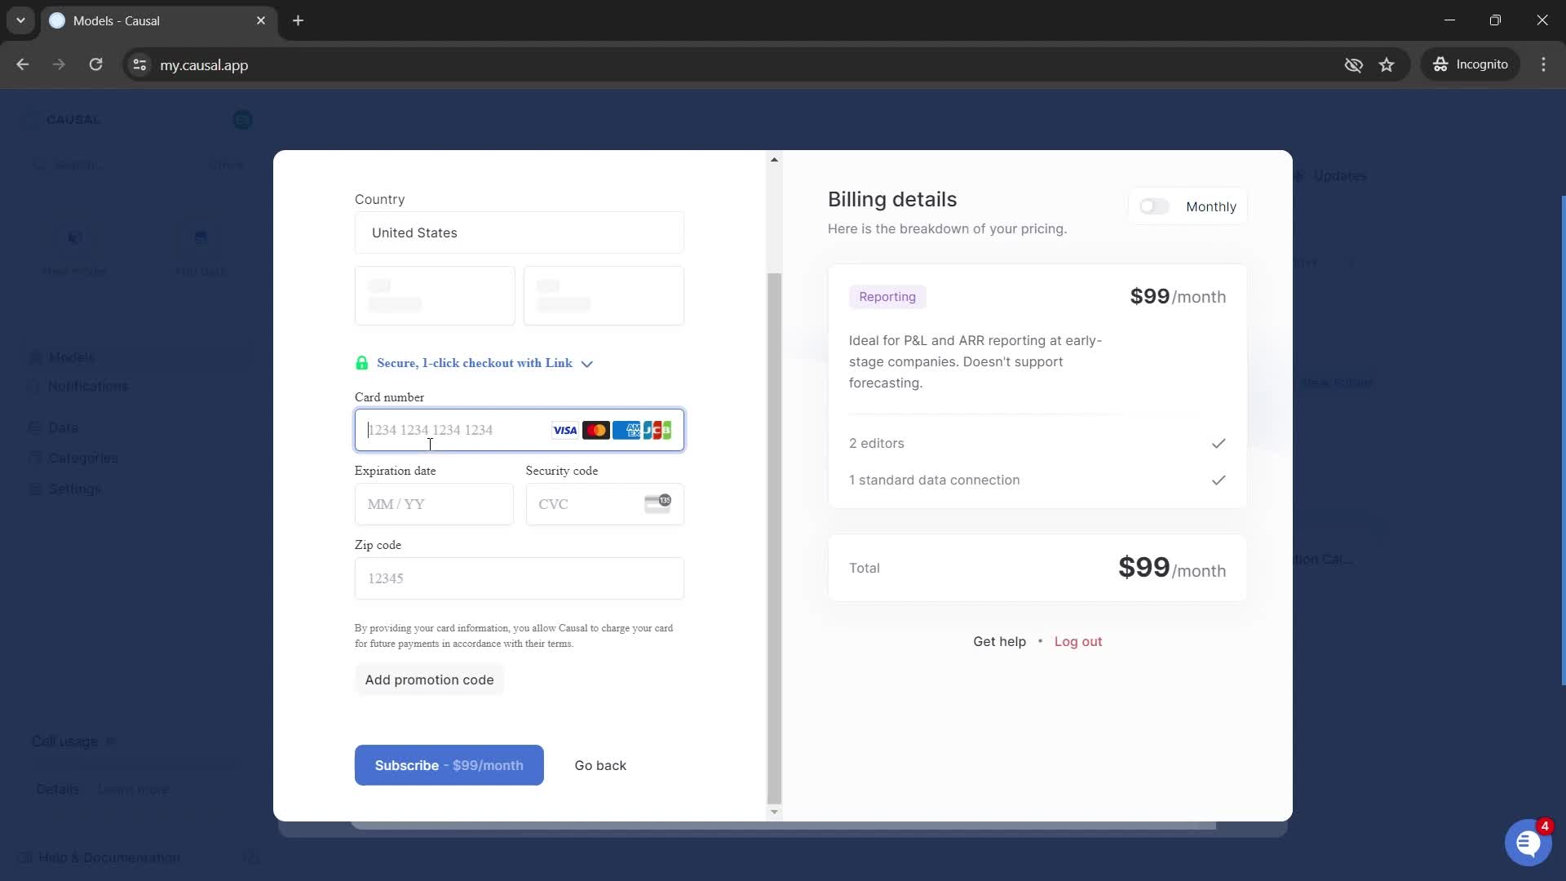Click the Log out link
Viewport: 1566px width, 881px height.
(1077, 641)
